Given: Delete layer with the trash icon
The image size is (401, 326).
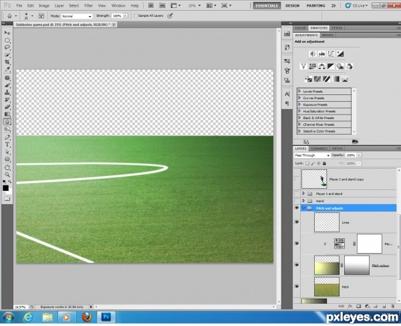Looking at the screenshot, I should coord(392,306).
